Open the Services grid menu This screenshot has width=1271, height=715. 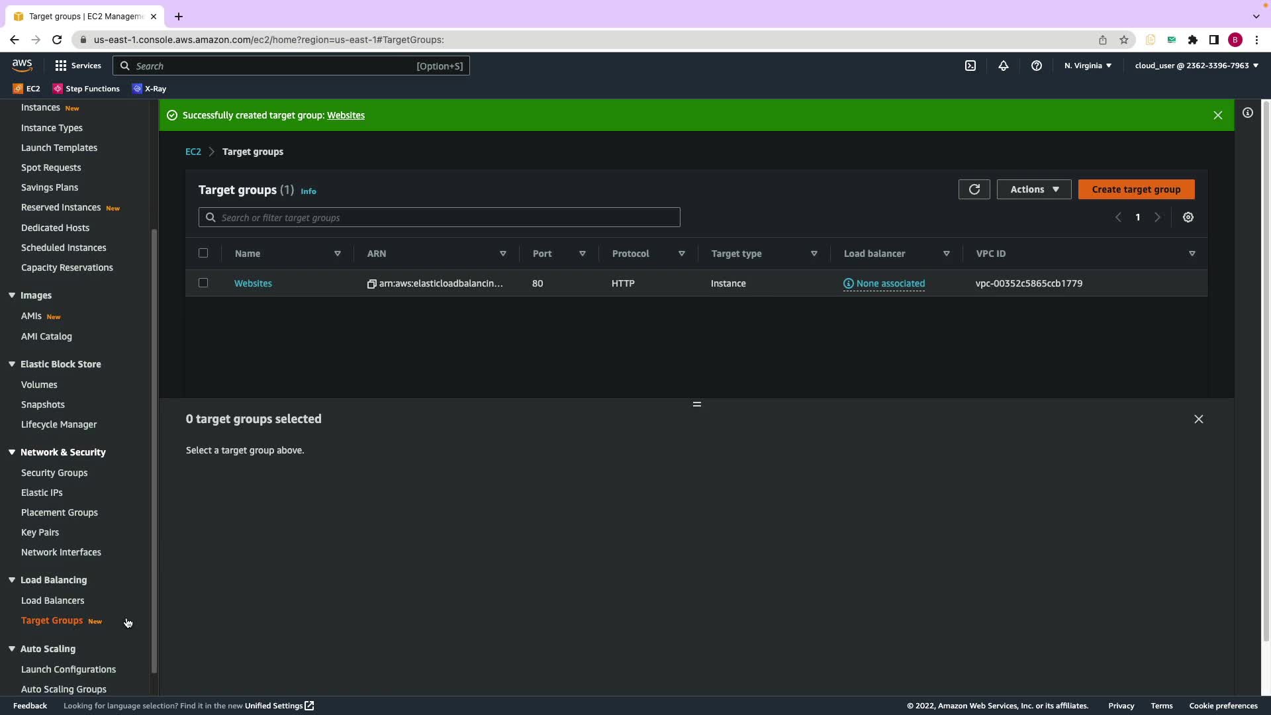pos(61,66)
